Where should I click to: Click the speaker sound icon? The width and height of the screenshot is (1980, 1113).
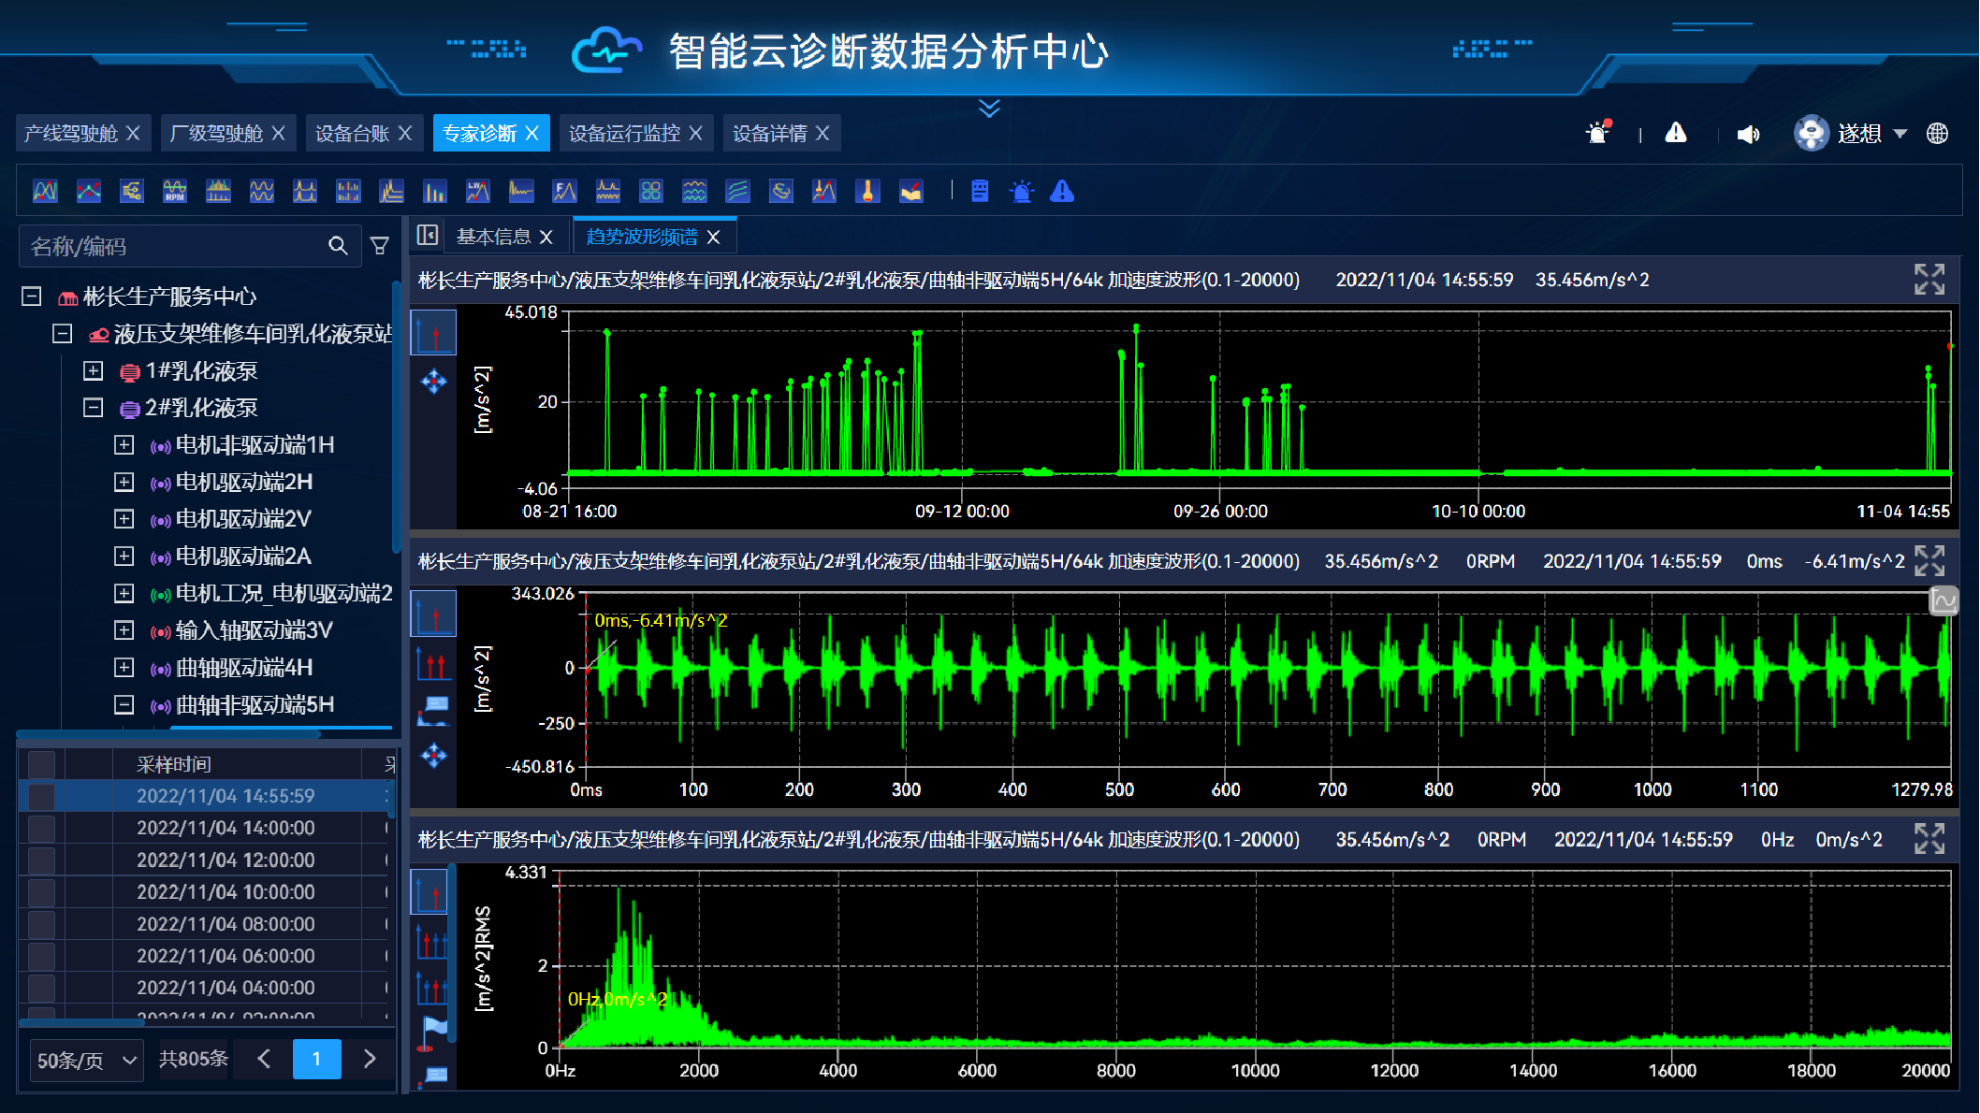(1747, 134)
